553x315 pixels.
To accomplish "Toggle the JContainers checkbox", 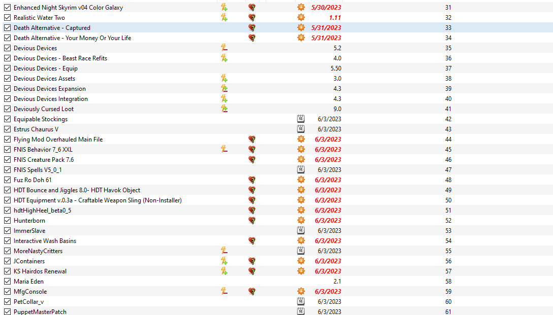I will 8,261.
